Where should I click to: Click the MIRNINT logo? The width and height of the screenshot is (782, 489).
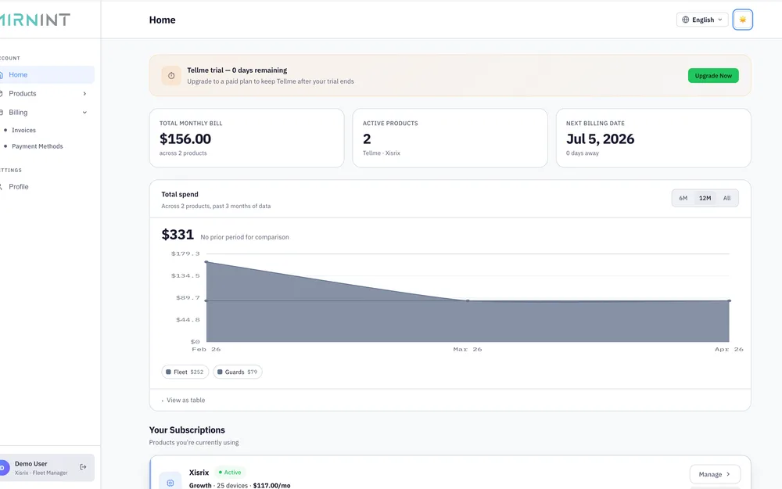click(34, 20)
